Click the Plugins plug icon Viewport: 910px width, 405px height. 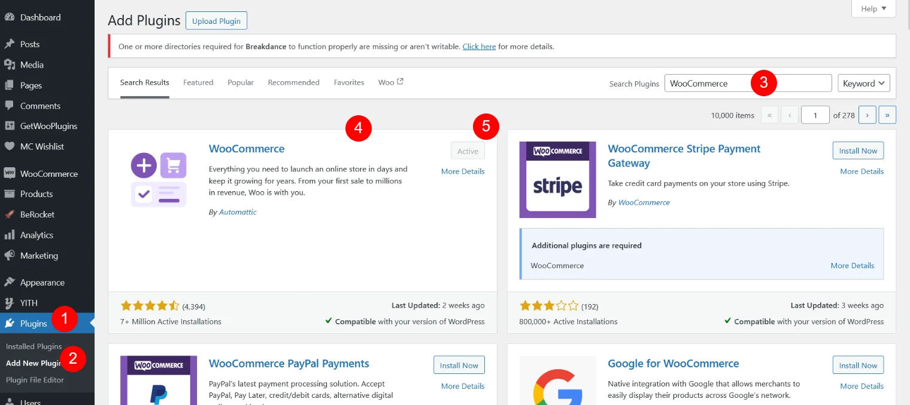[x=10, y=324]
